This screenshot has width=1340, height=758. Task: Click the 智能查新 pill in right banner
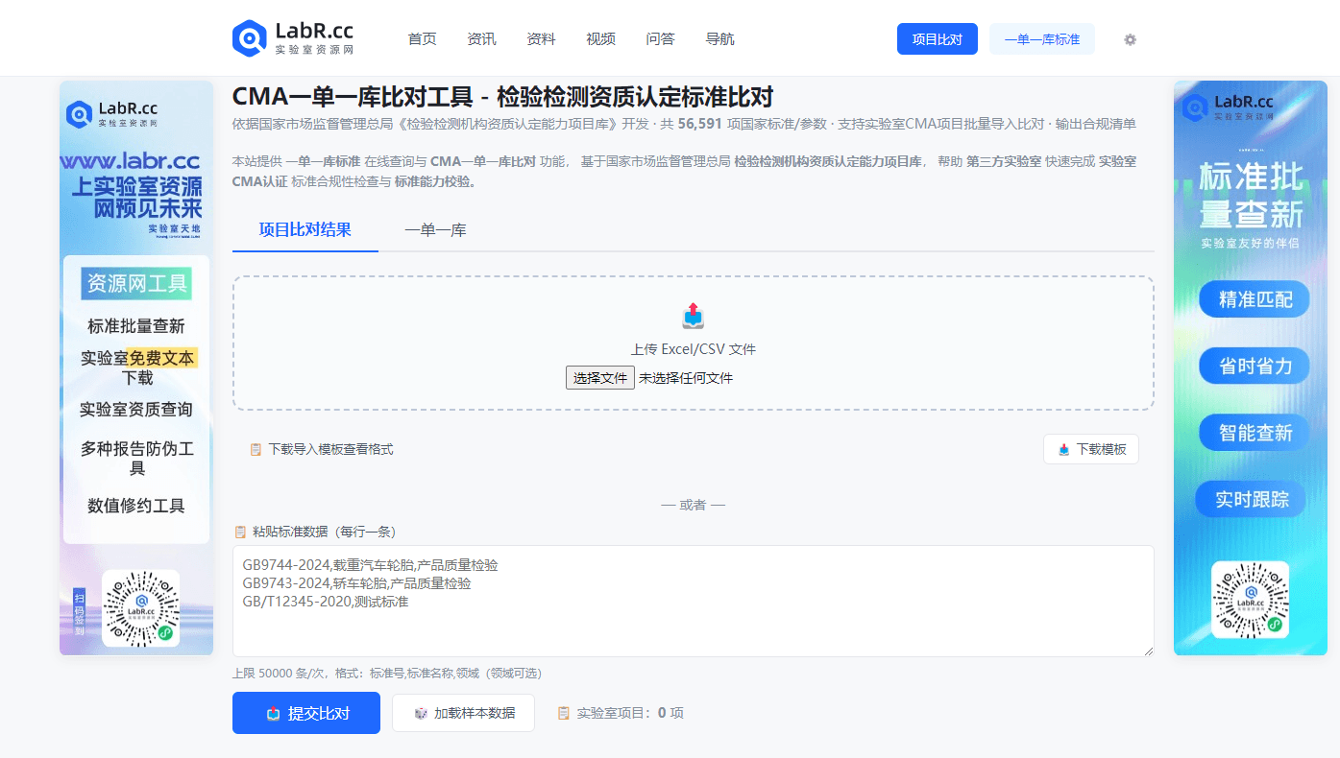coord(1255,432)
